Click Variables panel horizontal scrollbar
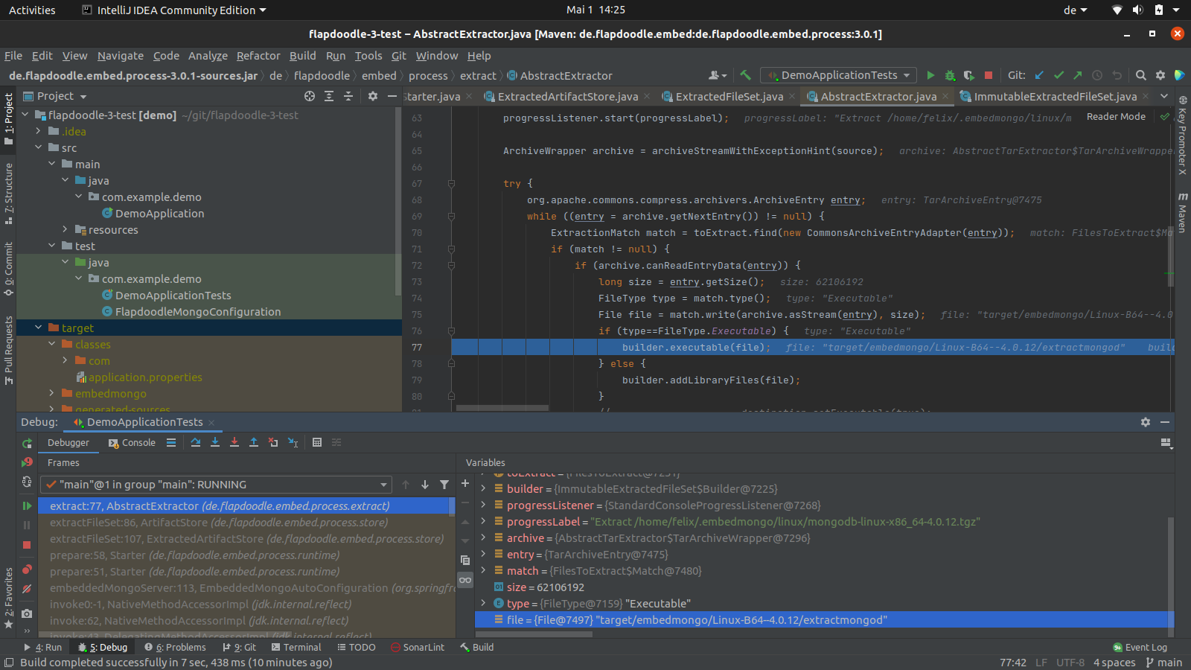 534,635
